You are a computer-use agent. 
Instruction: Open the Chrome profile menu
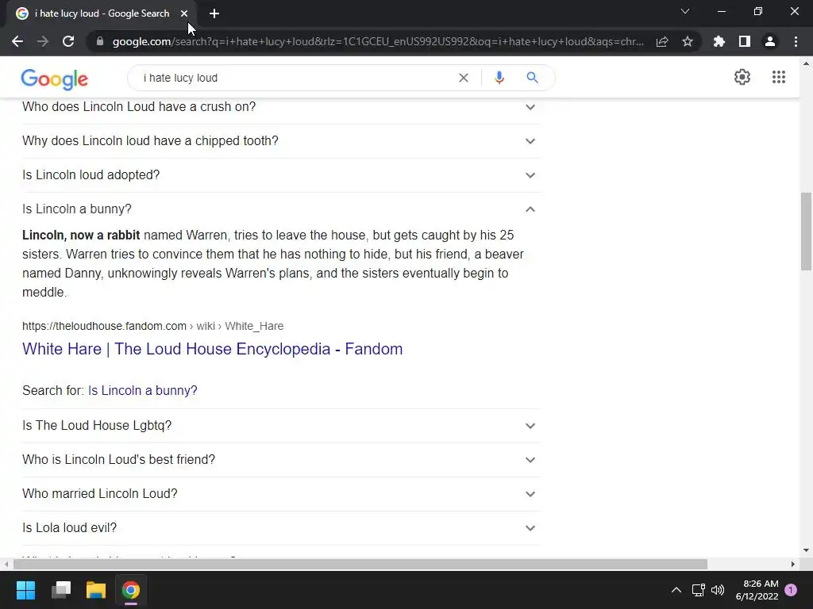(x=770, y=41)
